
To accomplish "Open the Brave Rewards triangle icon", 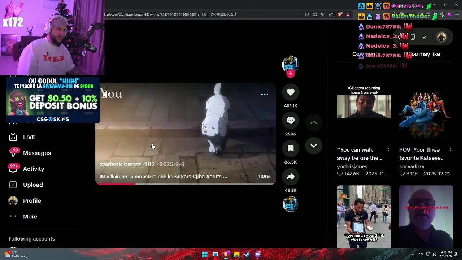I will [x=348, y=14].
